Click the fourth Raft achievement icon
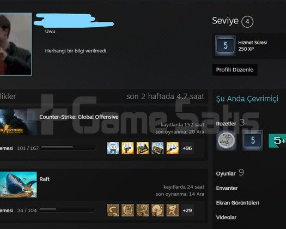Viewport: 286px width, 229px height. pyautogui.click(x=157, y=210)
